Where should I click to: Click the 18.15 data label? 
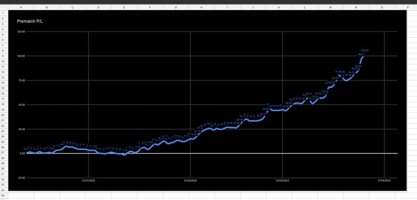point(197,131)
